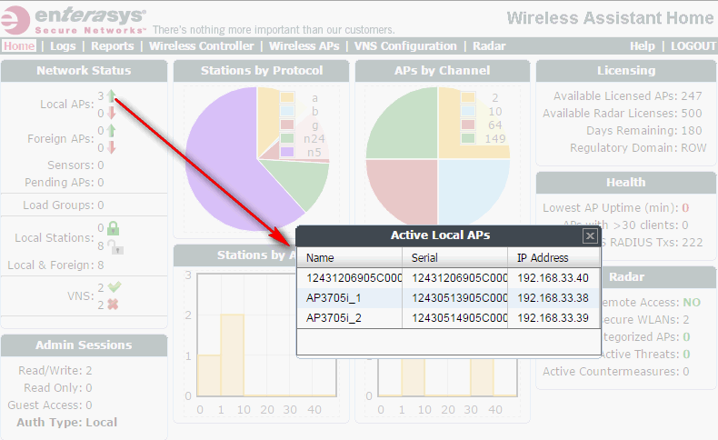Image resolution: width=718 pixels, height=440 pixels.
Task: Select the AP3705i_2 row
Action: coord(449,318)
